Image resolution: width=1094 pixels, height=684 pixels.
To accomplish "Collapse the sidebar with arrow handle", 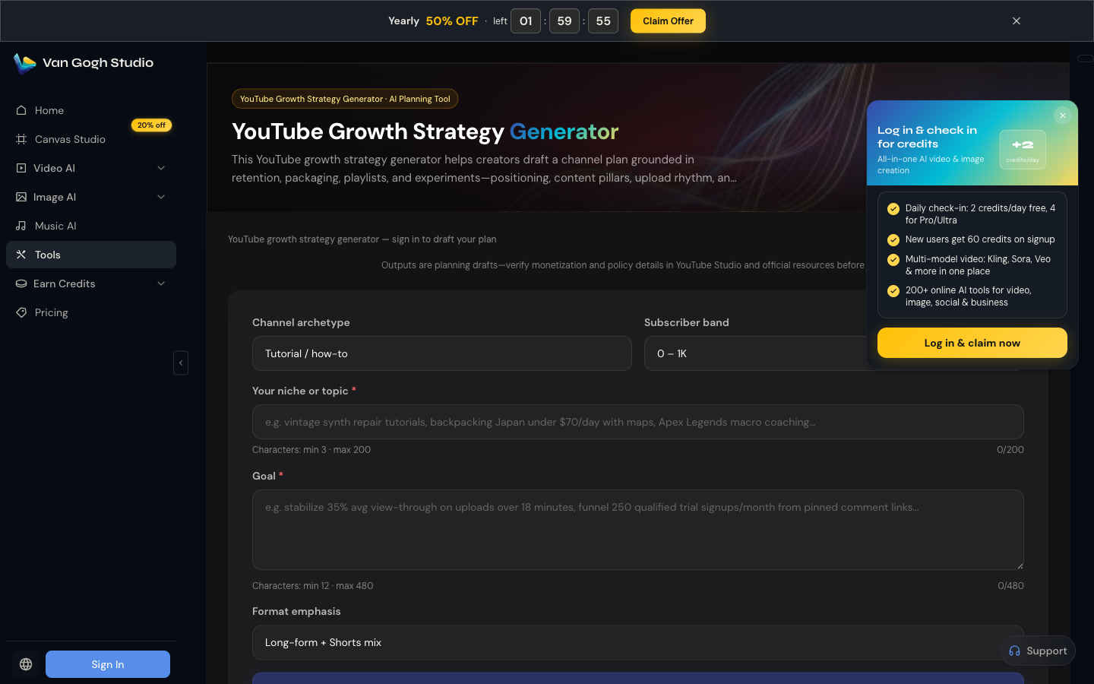I will (181, 363).
